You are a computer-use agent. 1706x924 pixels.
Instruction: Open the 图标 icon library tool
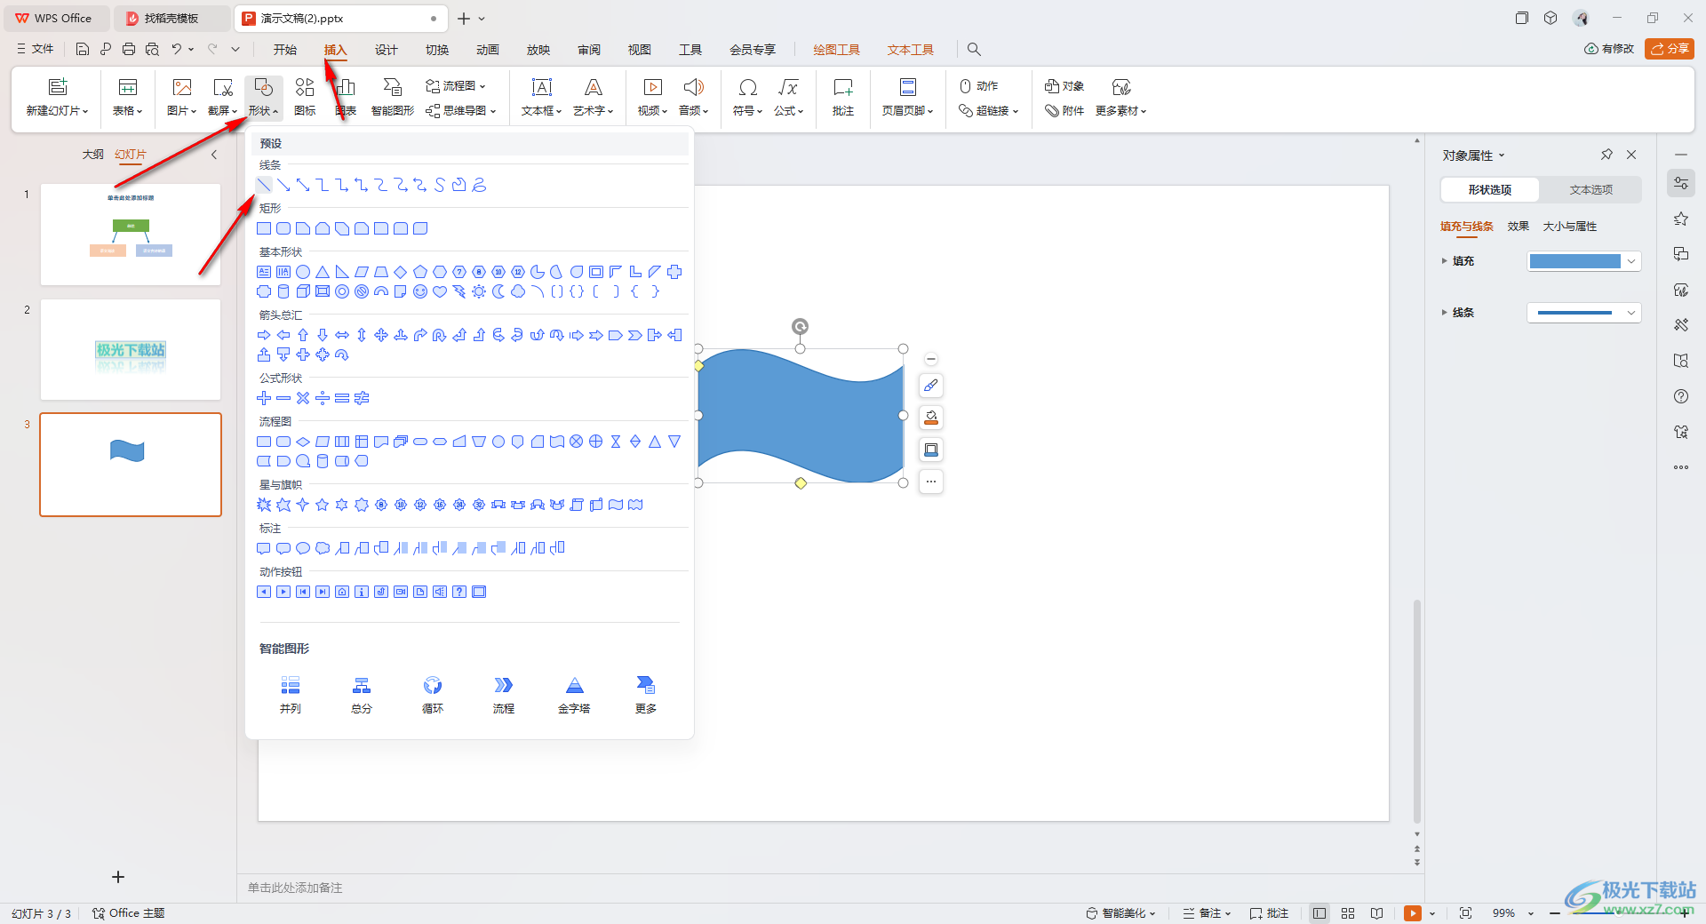pos(305,97)
